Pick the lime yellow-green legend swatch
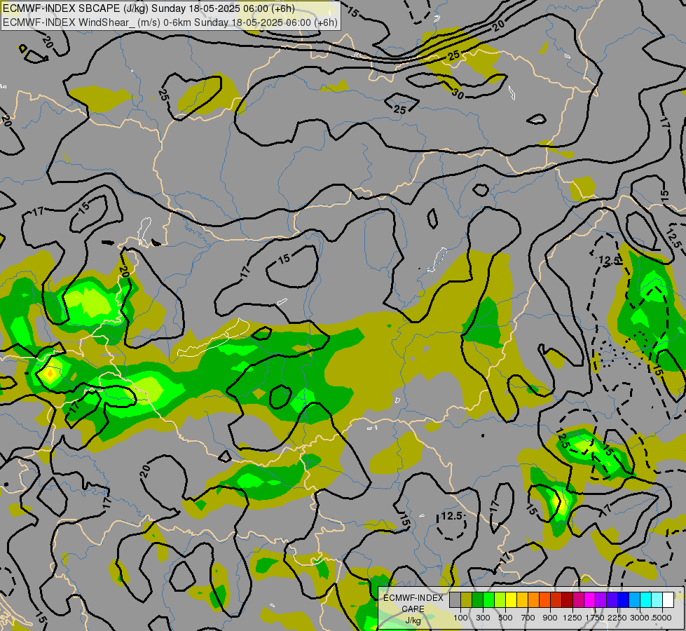The height and width of the screenshot is (631, 686). click(500, 599)
